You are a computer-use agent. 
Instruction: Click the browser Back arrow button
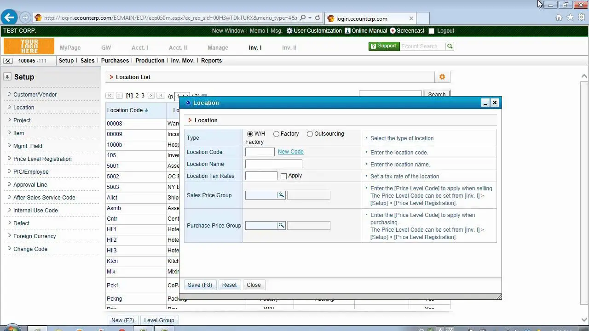[x=9, y=18]
